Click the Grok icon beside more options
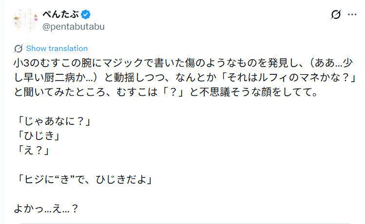 click(x=336, y=15)
